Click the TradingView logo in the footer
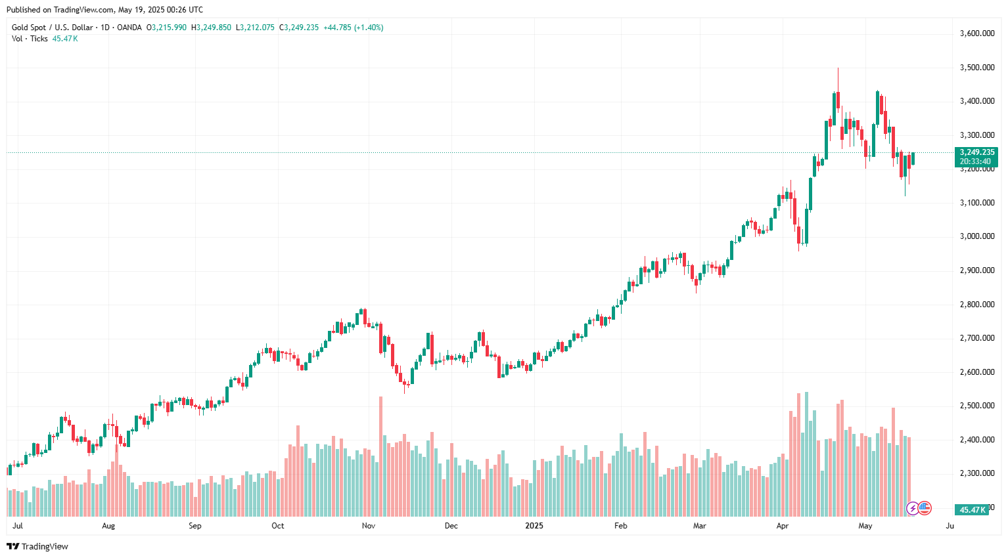Screen dimensions: 1008x558 tap(37, 546)
